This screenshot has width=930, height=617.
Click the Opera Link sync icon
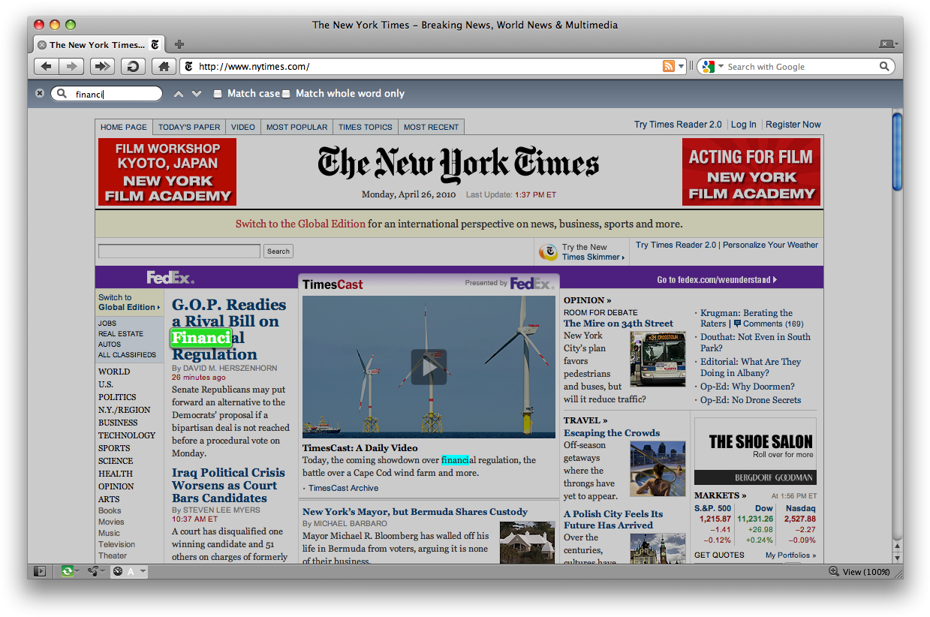(x=68, y=572)
